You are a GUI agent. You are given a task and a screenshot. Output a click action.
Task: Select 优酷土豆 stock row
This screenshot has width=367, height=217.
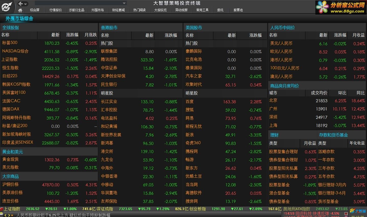coord(225,176)
